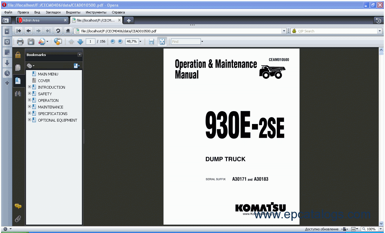Open the Вид menu
This screenshot has height=233, width=385.
click(37, 12)
